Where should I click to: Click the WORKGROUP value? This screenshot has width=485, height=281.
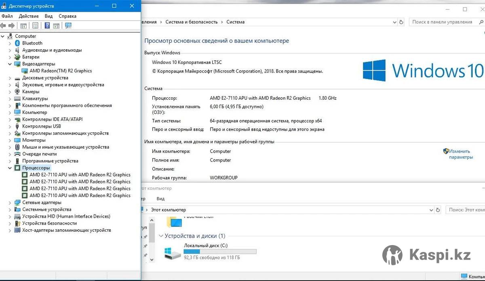point(224,178)
